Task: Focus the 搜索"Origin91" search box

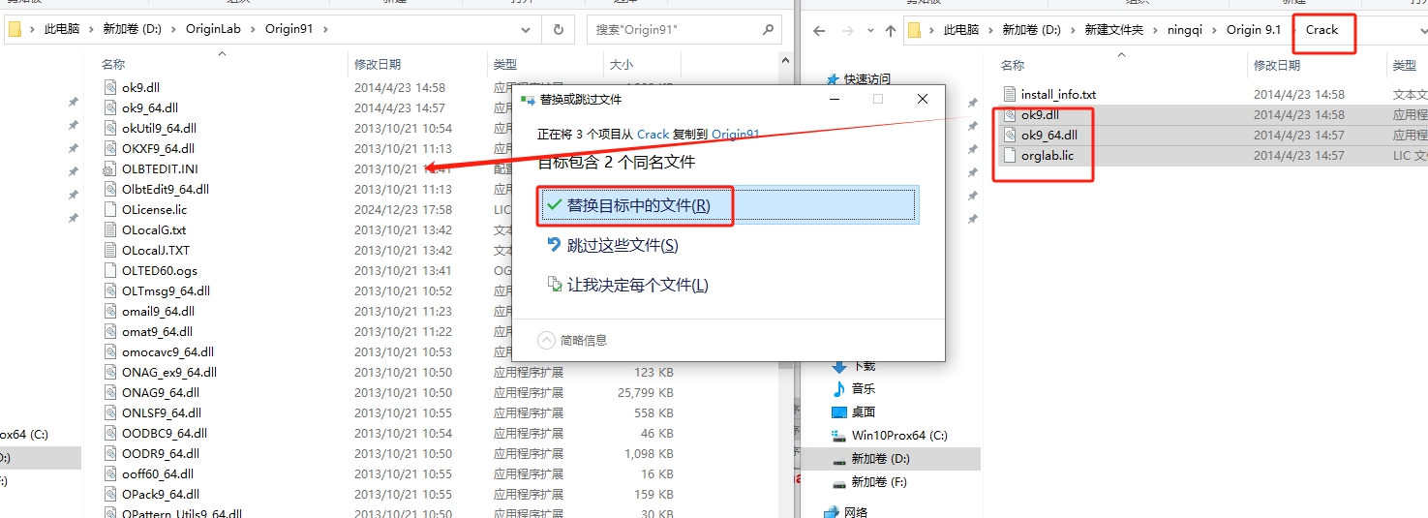Action: [684, 29]
